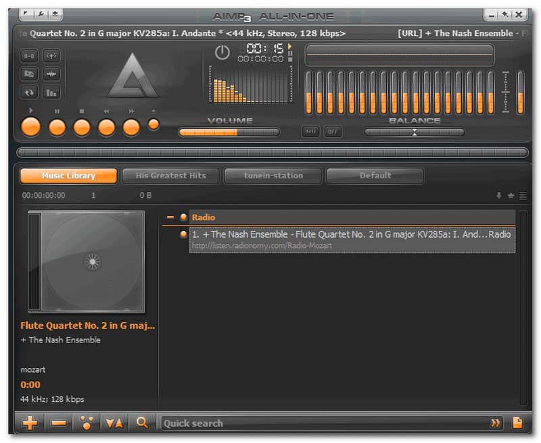Viewport: 541px width, 443px height.
Task: Click the 00:15 elapsed time display
Action: tap(265, 48)
